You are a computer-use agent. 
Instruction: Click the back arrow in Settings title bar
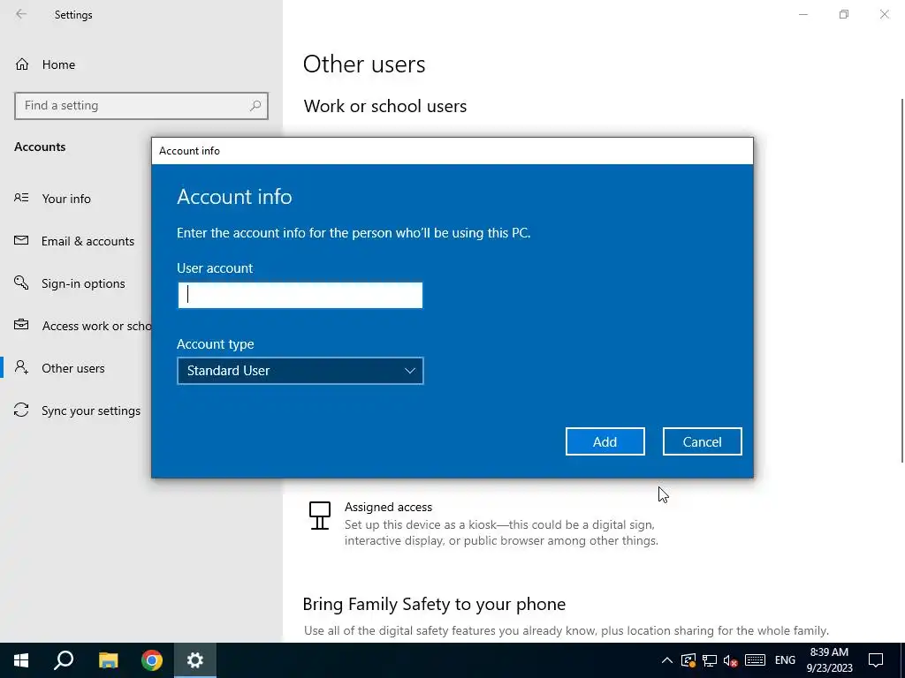[21, 14]
